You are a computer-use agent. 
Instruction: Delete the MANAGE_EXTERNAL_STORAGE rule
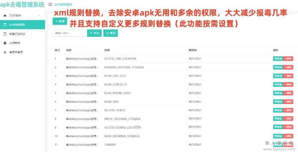pyautogui.click(x=288, y=67)
